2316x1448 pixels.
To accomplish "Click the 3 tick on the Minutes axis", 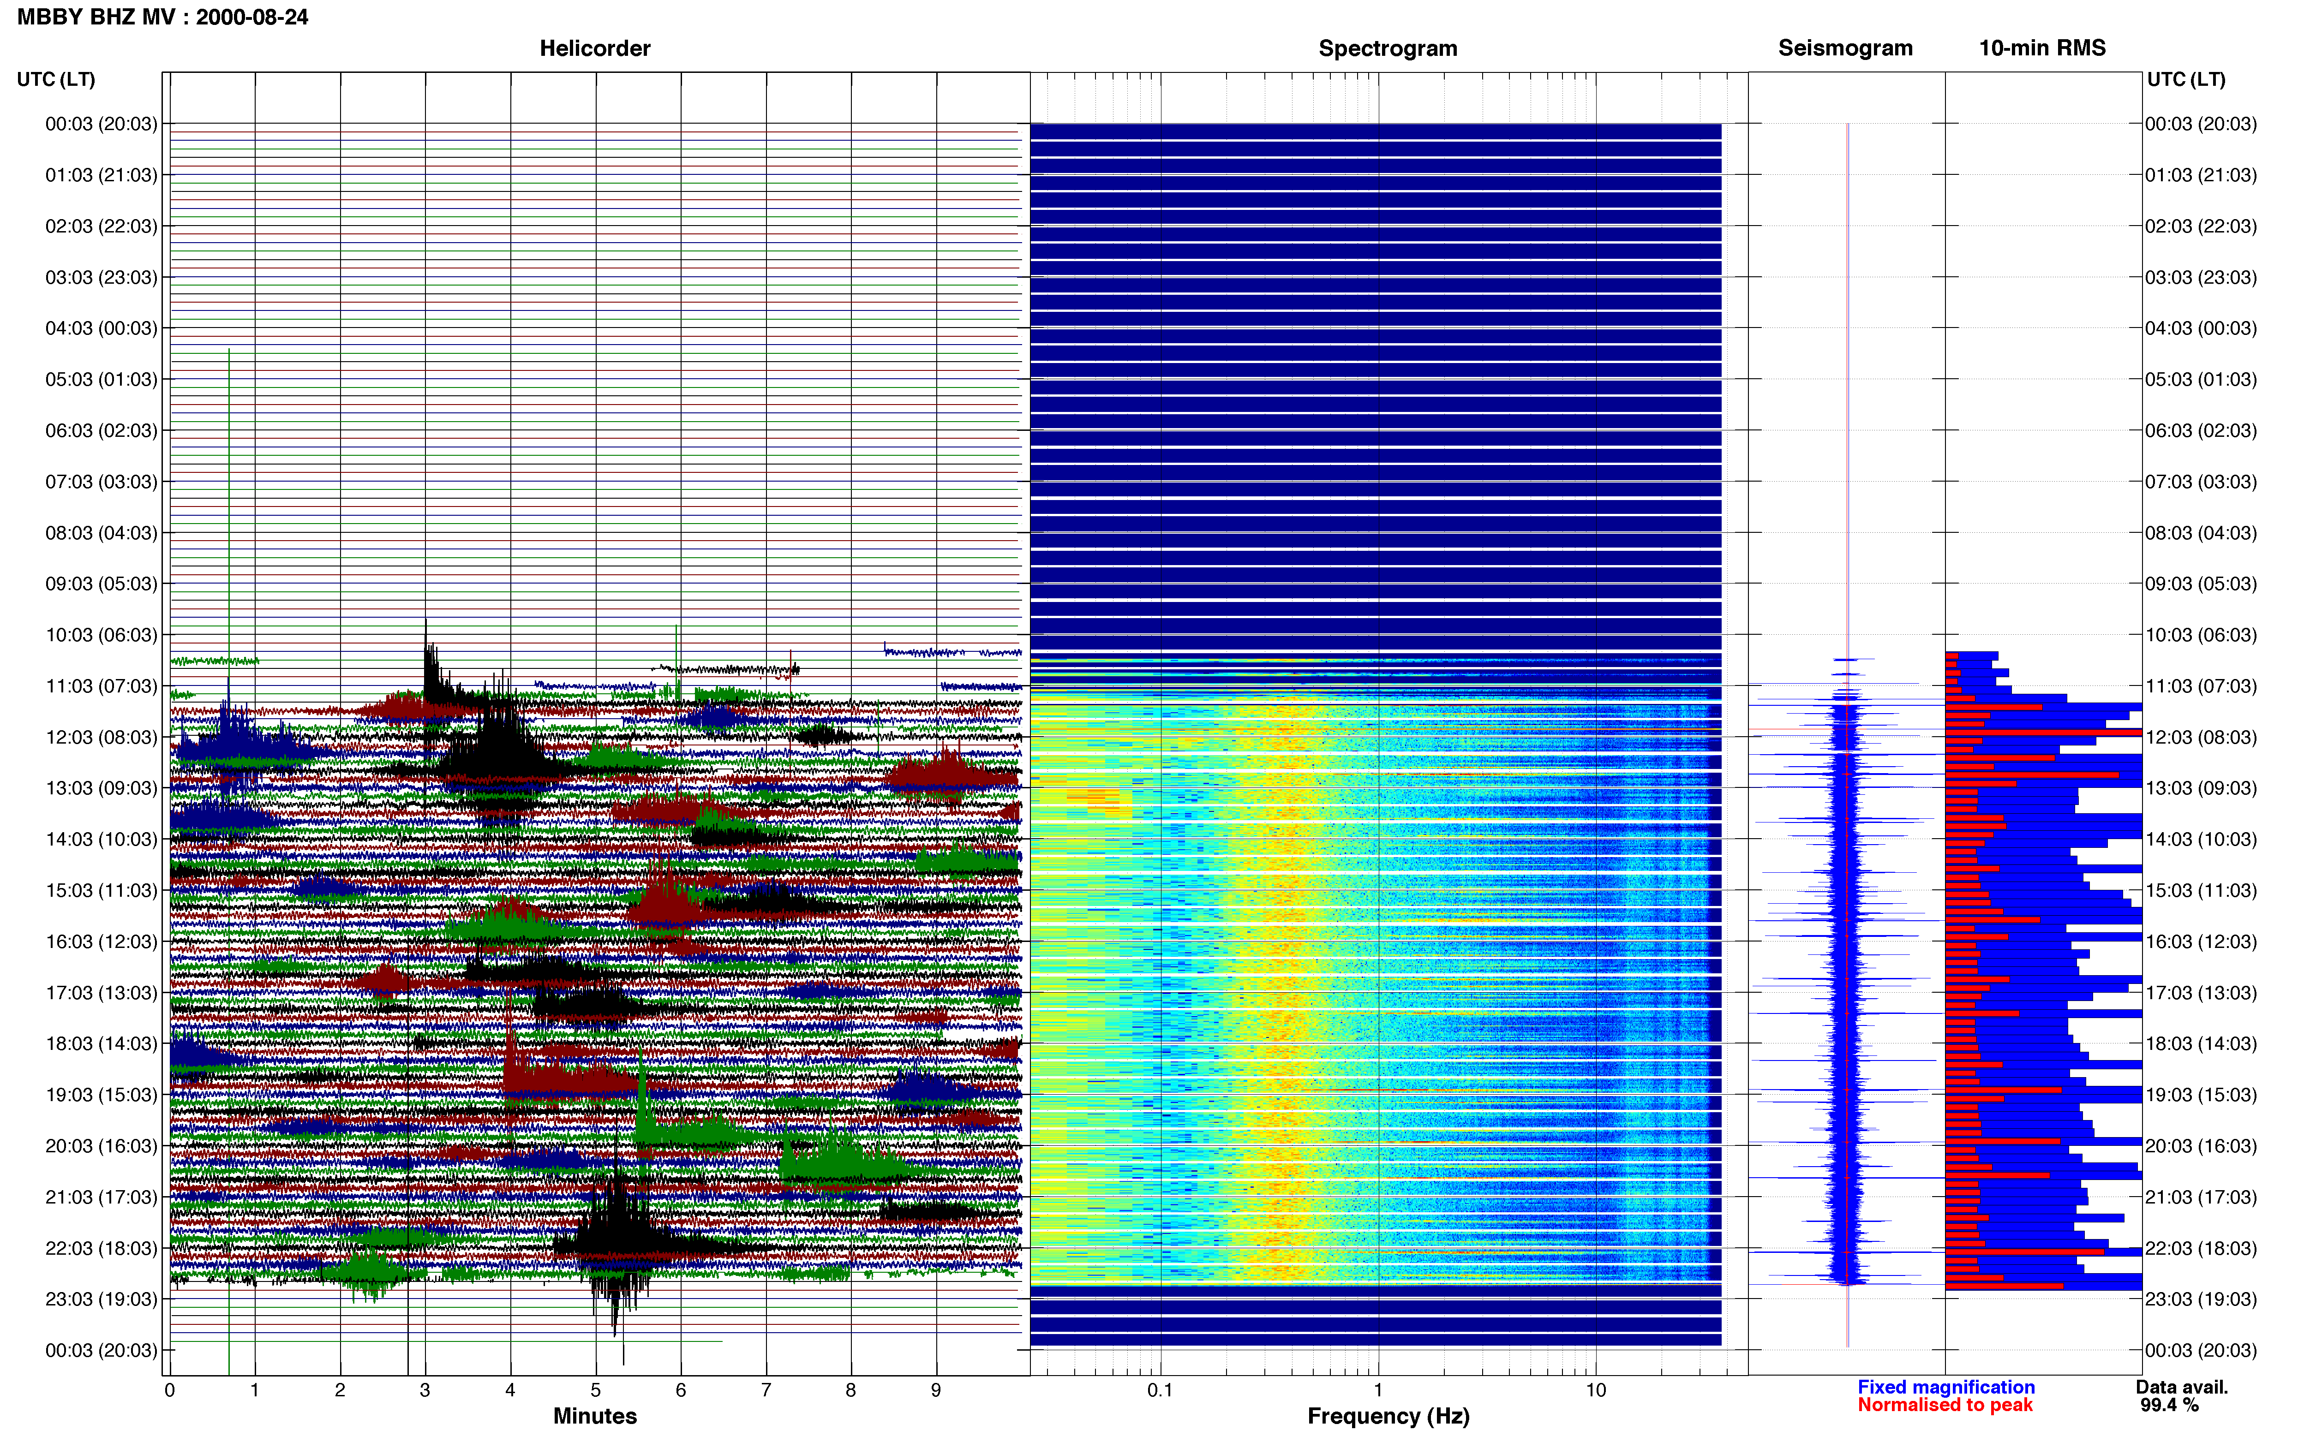I will 425,1389.
